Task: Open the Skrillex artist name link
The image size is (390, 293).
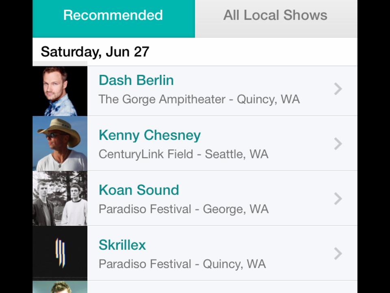Action: [122, 245]
